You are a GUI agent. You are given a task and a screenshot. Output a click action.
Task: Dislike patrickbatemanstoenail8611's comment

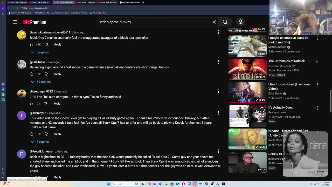(x=46, y=44)
